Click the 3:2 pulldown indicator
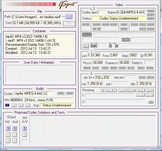 tap(131, 68)
